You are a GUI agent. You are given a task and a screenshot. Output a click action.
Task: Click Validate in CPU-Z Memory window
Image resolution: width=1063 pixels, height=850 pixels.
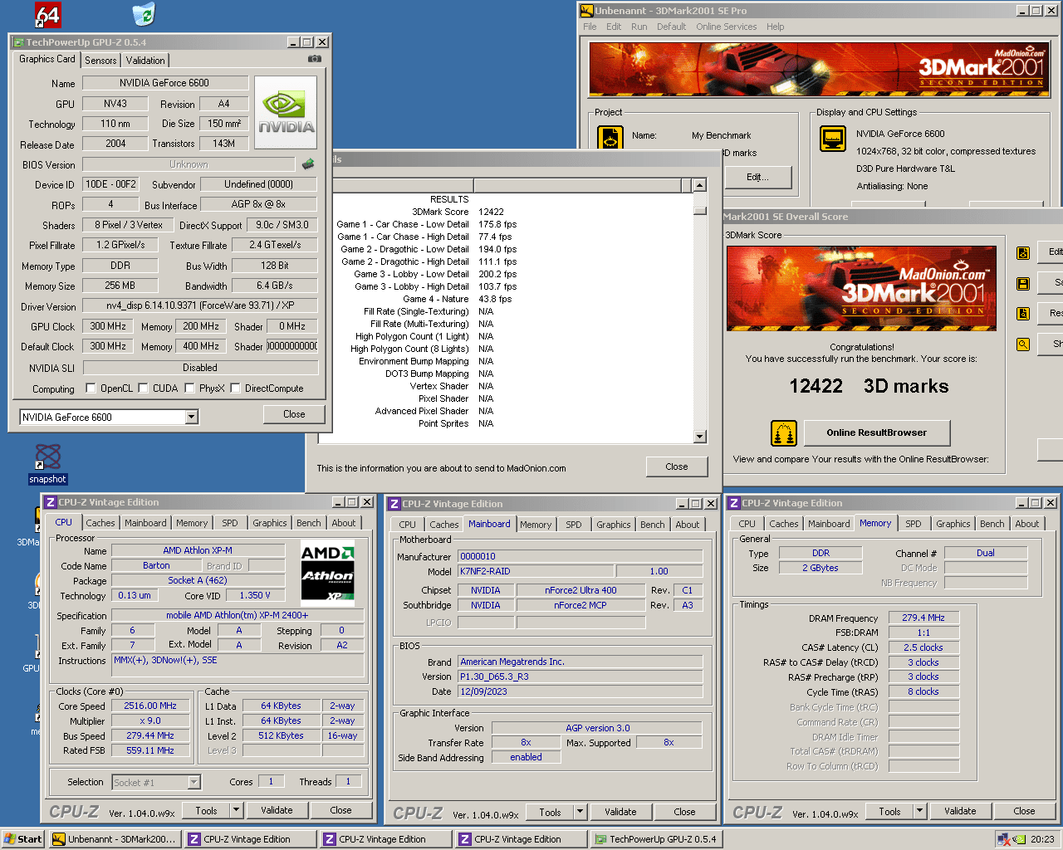(960, 811)
